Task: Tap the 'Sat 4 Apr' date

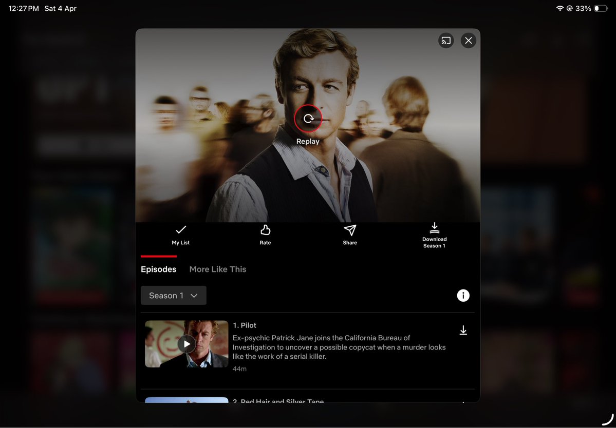Action: pyautogui.click(x=61, y=8)
